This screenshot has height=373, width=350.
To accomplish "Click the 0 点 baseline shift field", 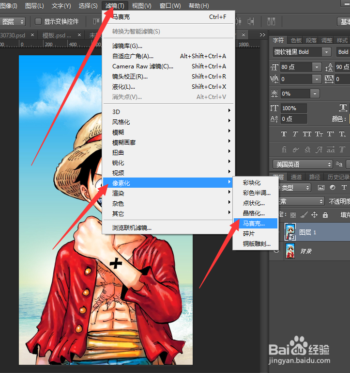I will pyautogui.click(x=294, y=119).
